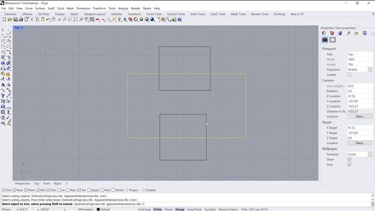Switch to the Perspective viewport tab
375x211 pixels.
click(22, 183)
